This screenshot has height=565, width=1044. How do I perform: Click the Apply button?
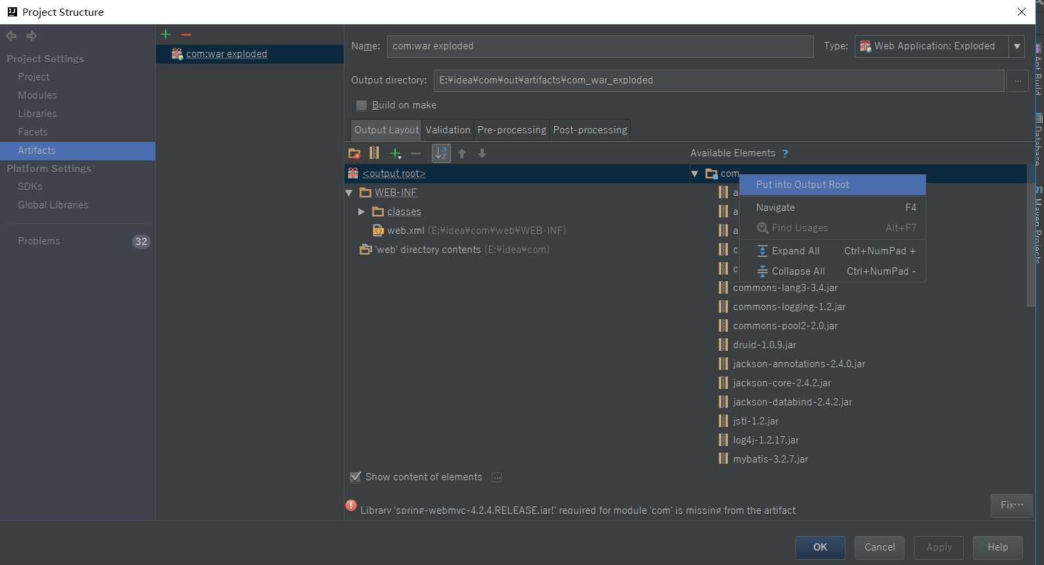pos(939,547)
